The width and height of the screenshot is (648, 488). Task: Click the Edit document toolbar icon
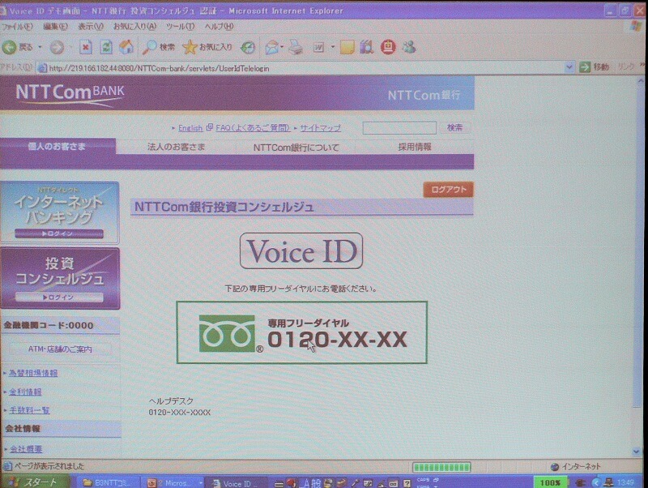[x=318, y=48]
